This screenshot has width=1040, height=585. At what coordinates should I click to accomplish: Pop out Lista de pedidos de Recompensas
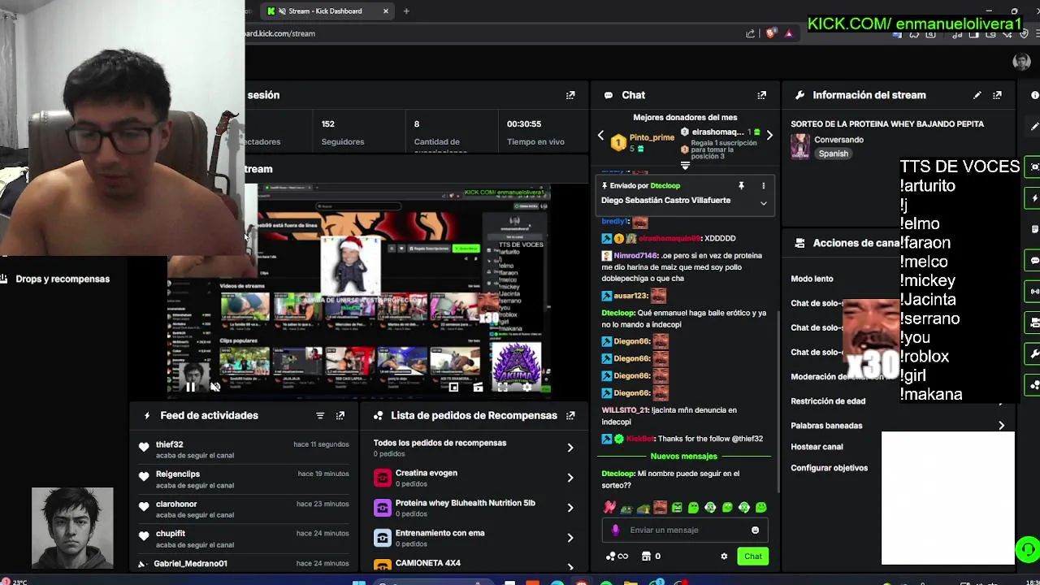click(x=570, y=415)
